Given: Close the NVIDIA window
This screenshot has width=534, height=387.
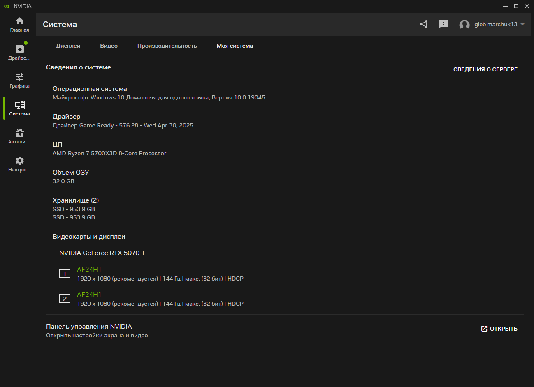Looking at the screenshot, I should (x=527, y=6).
